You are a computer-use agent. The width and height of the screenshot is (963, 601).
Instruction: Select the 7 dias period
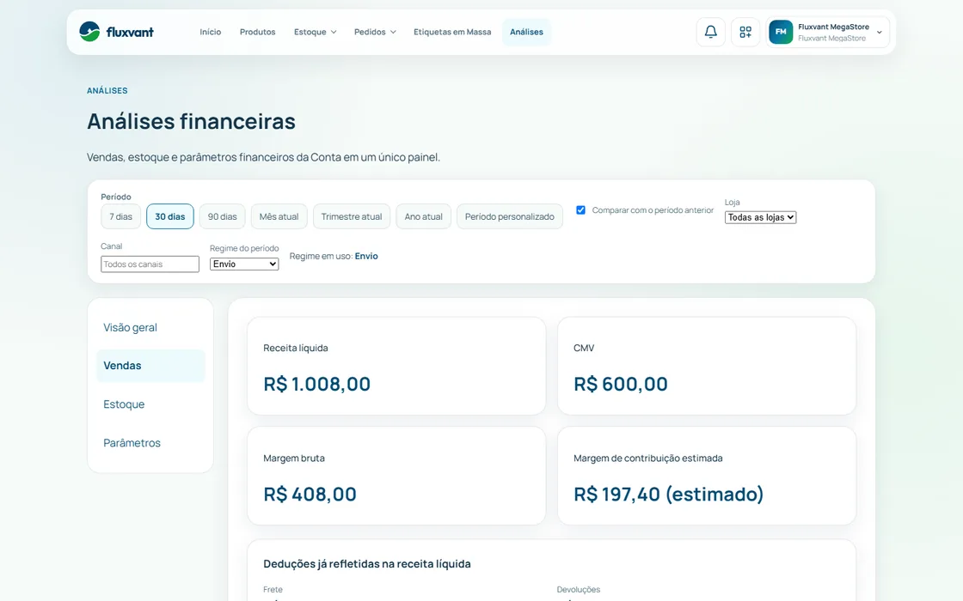pyautogui.click(x=121, y=216)
